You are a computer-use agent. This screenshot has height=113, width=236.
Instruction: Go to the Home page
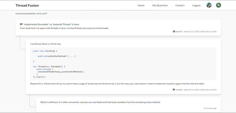(141, 5)
